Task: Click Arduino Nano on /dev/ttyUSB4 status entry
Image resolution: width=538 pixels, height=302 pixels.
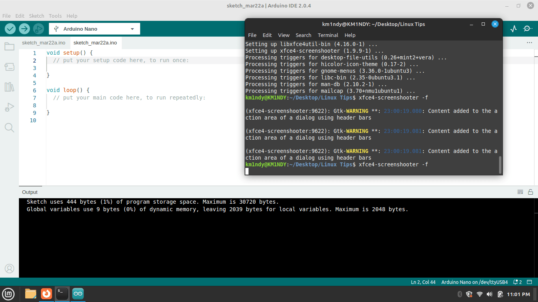Action: pyautogui.click(x=475, y=282)
